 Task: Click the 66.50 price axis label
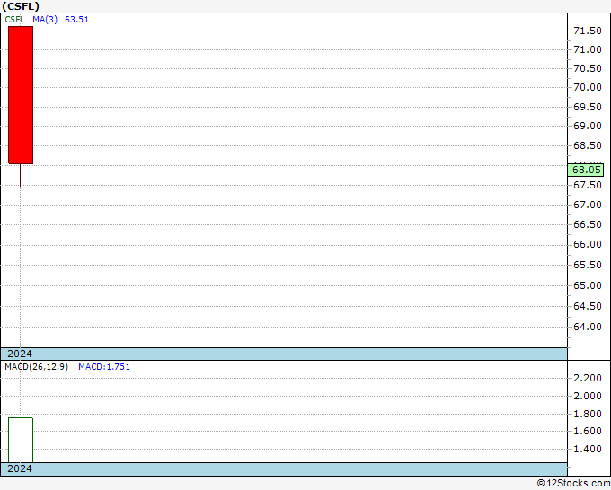click(x=588, y=224)
